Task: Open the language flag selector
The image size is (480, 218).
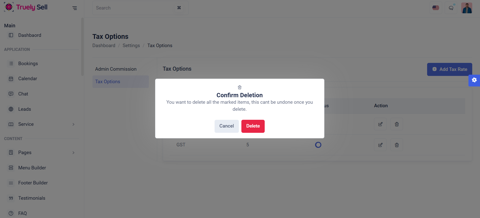Action: [x=436, y=8]
